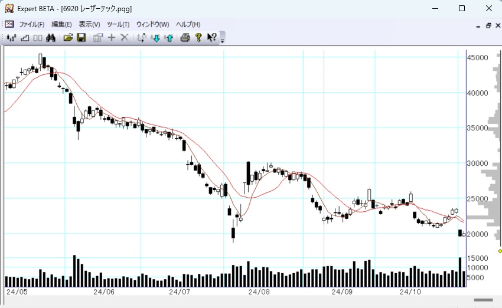Restore the inner chart document window
This screenshot has width=502, height=308.
(488, 25)
